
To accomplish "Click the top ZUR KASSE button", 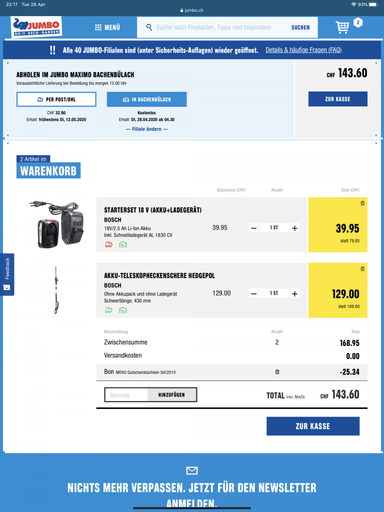I will coord(337,99).
